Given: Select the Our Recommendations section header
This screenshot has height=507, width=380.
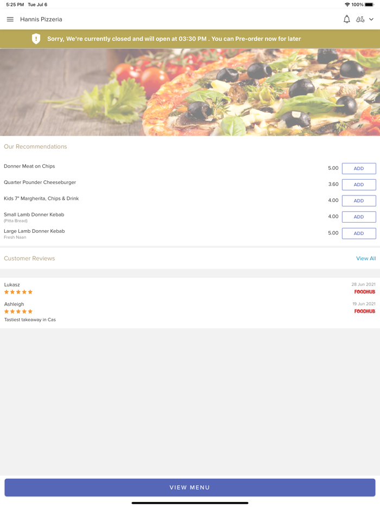Looking at the screenshot, I should [x=35, y=147].
